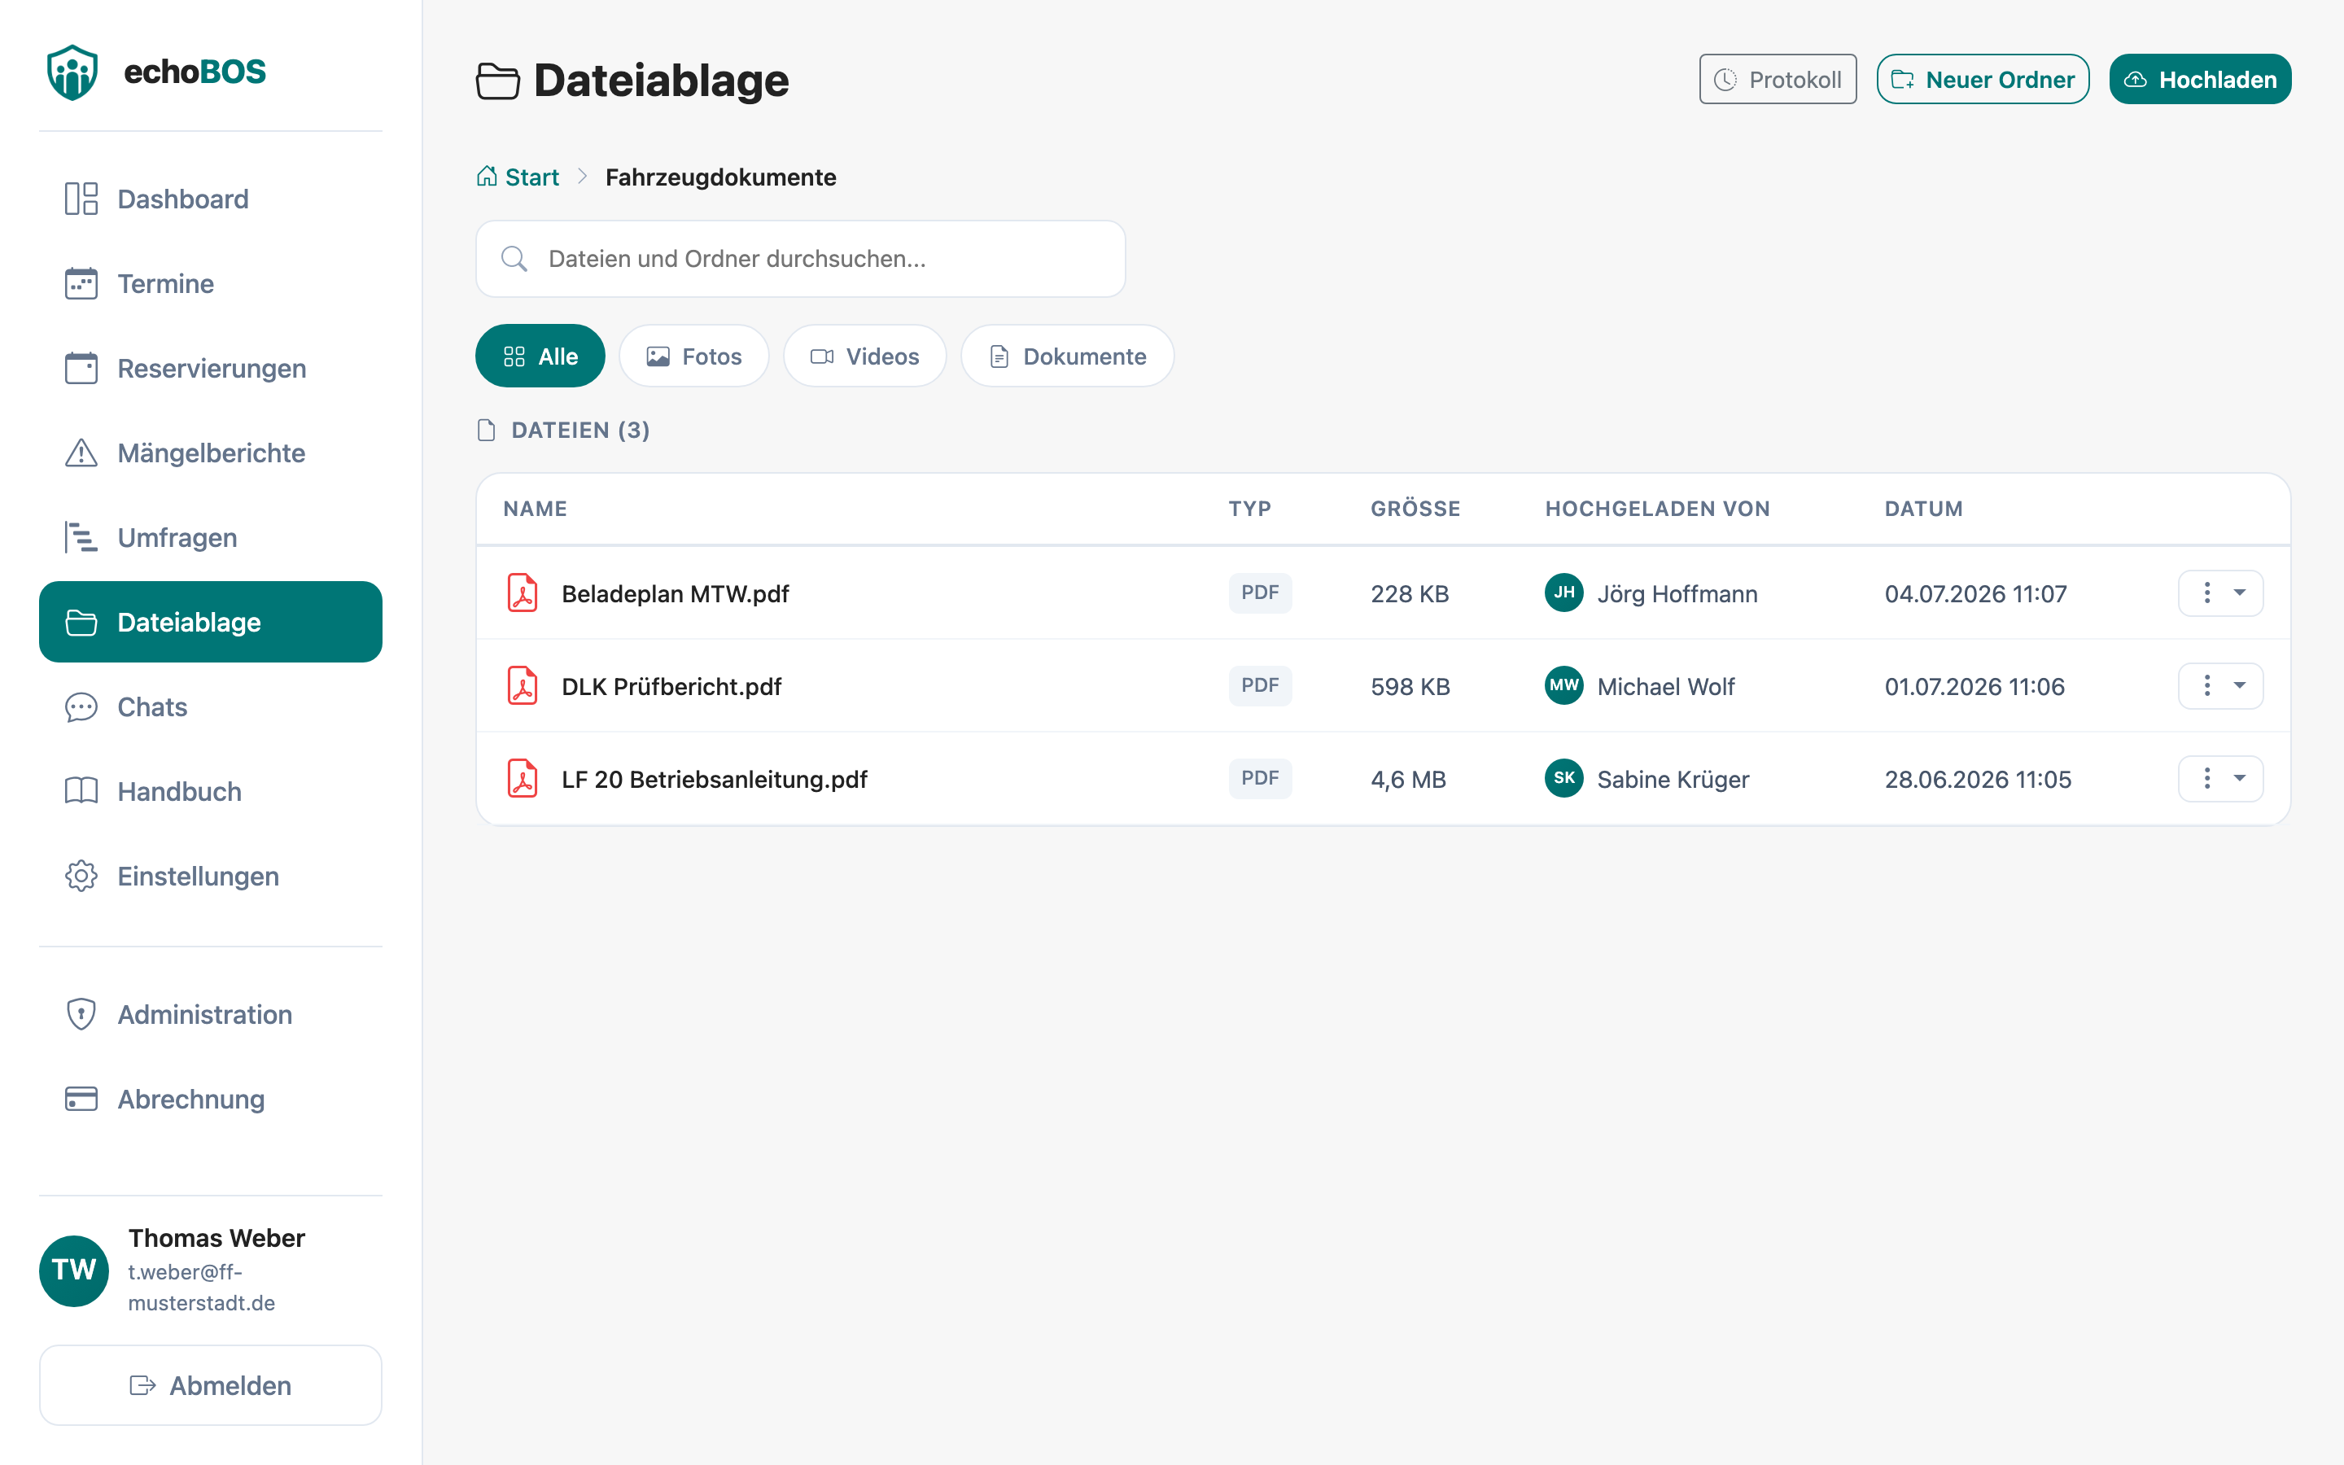Select the Alle filter tab
This screenshot has width=2344, height=1465.
[540, 356]
